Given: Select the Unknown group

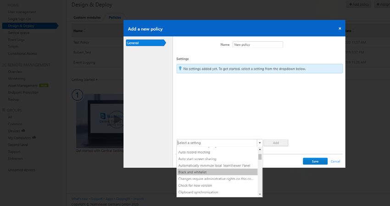Looking at the screenshot, I should (15, 158).
